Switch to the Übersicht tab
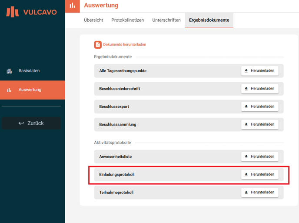The image size is (299, 223). click(x=93, y=20)
